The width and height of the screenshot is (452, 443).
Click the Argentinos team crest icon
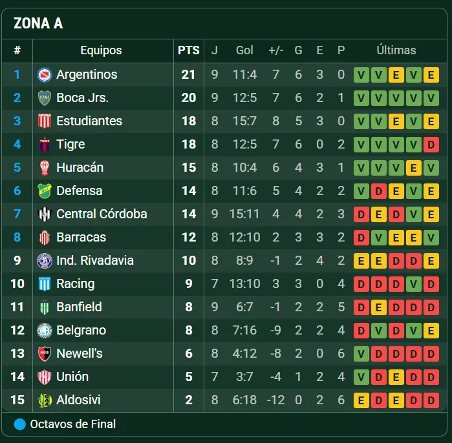coord(44,75)
